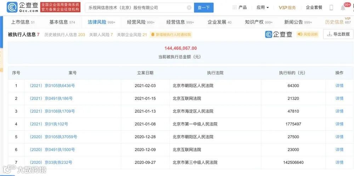The width and height of the screenshot is (354, 176).
Task: Open the mobile phone app icon
Action: click(x=331, y=8)
